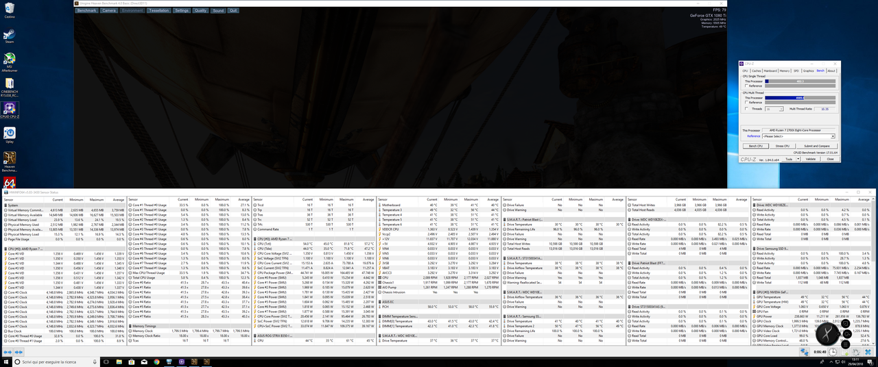The width and height of the screenshot is (878, 367).
Task: Click the Cortana microphone icon in search box
Action: (95, 362)
